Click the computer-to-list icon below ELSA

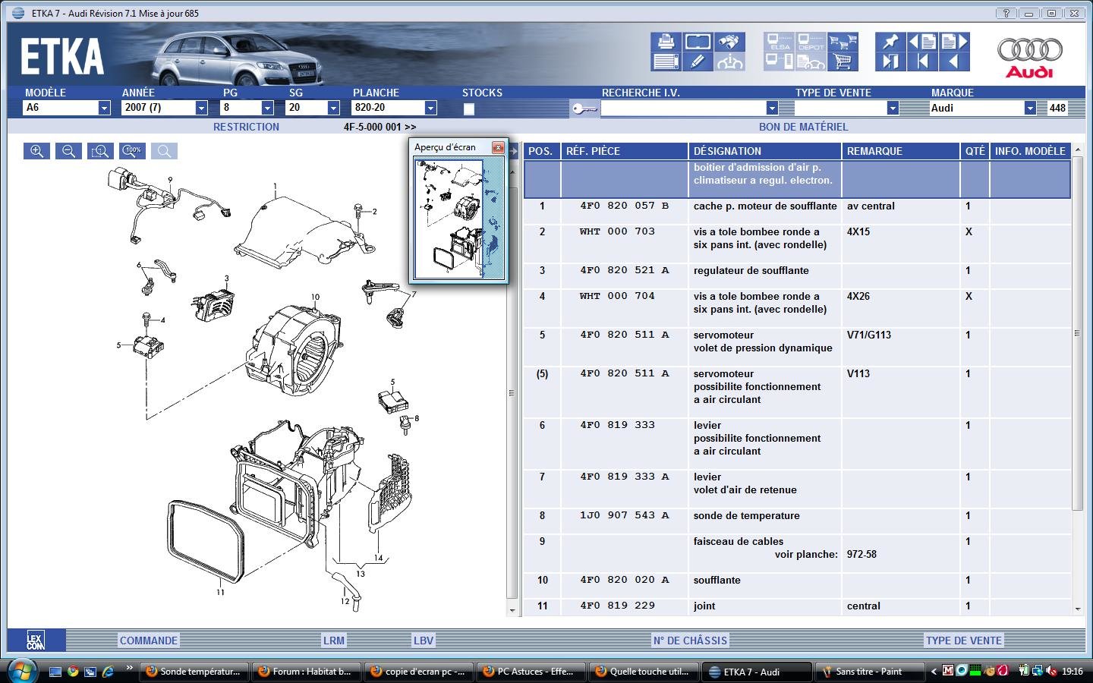[x=779, y=61]
